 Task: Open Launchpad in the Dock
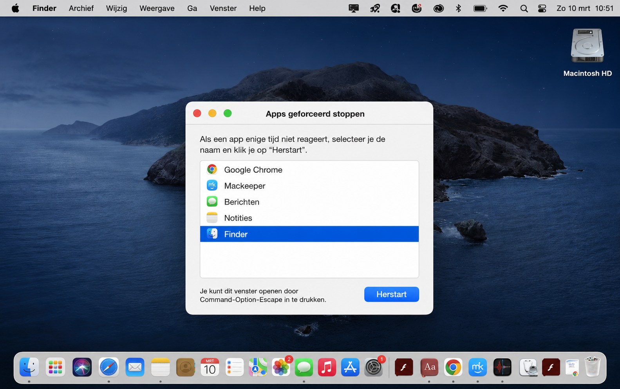click(x=55, y=367)
